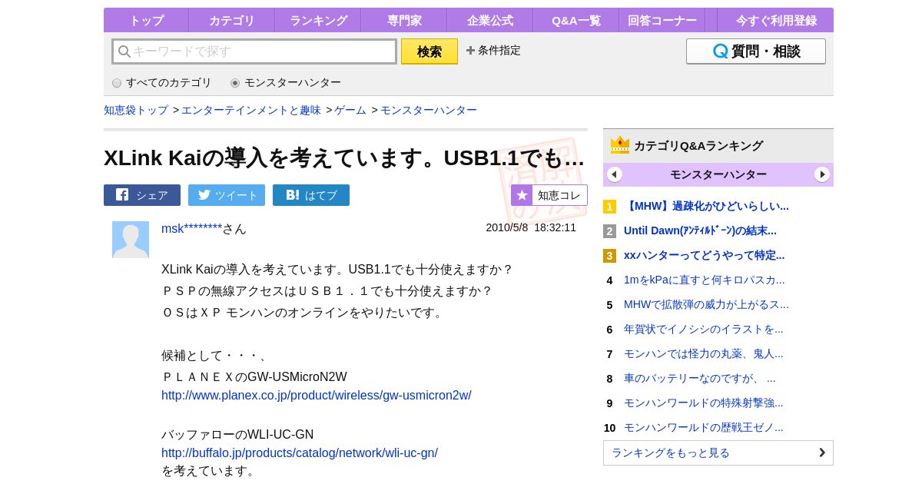The width and height of the screenshot is (922, 484).
Task: Go to previous ranking category with left arrow
Action: click(615, 174)
